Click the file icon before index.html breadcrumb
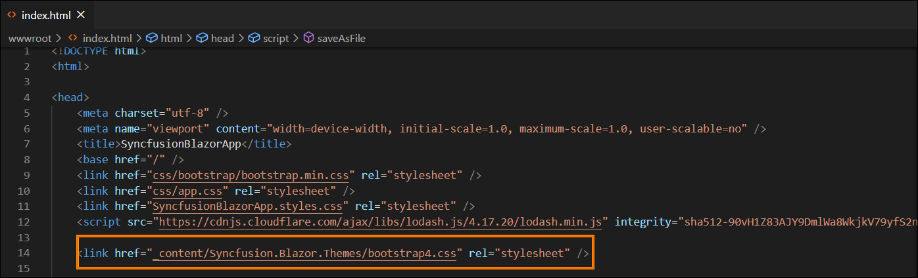Image resolution: width=918 pixels, height=278 pixels. coord(72,38)
